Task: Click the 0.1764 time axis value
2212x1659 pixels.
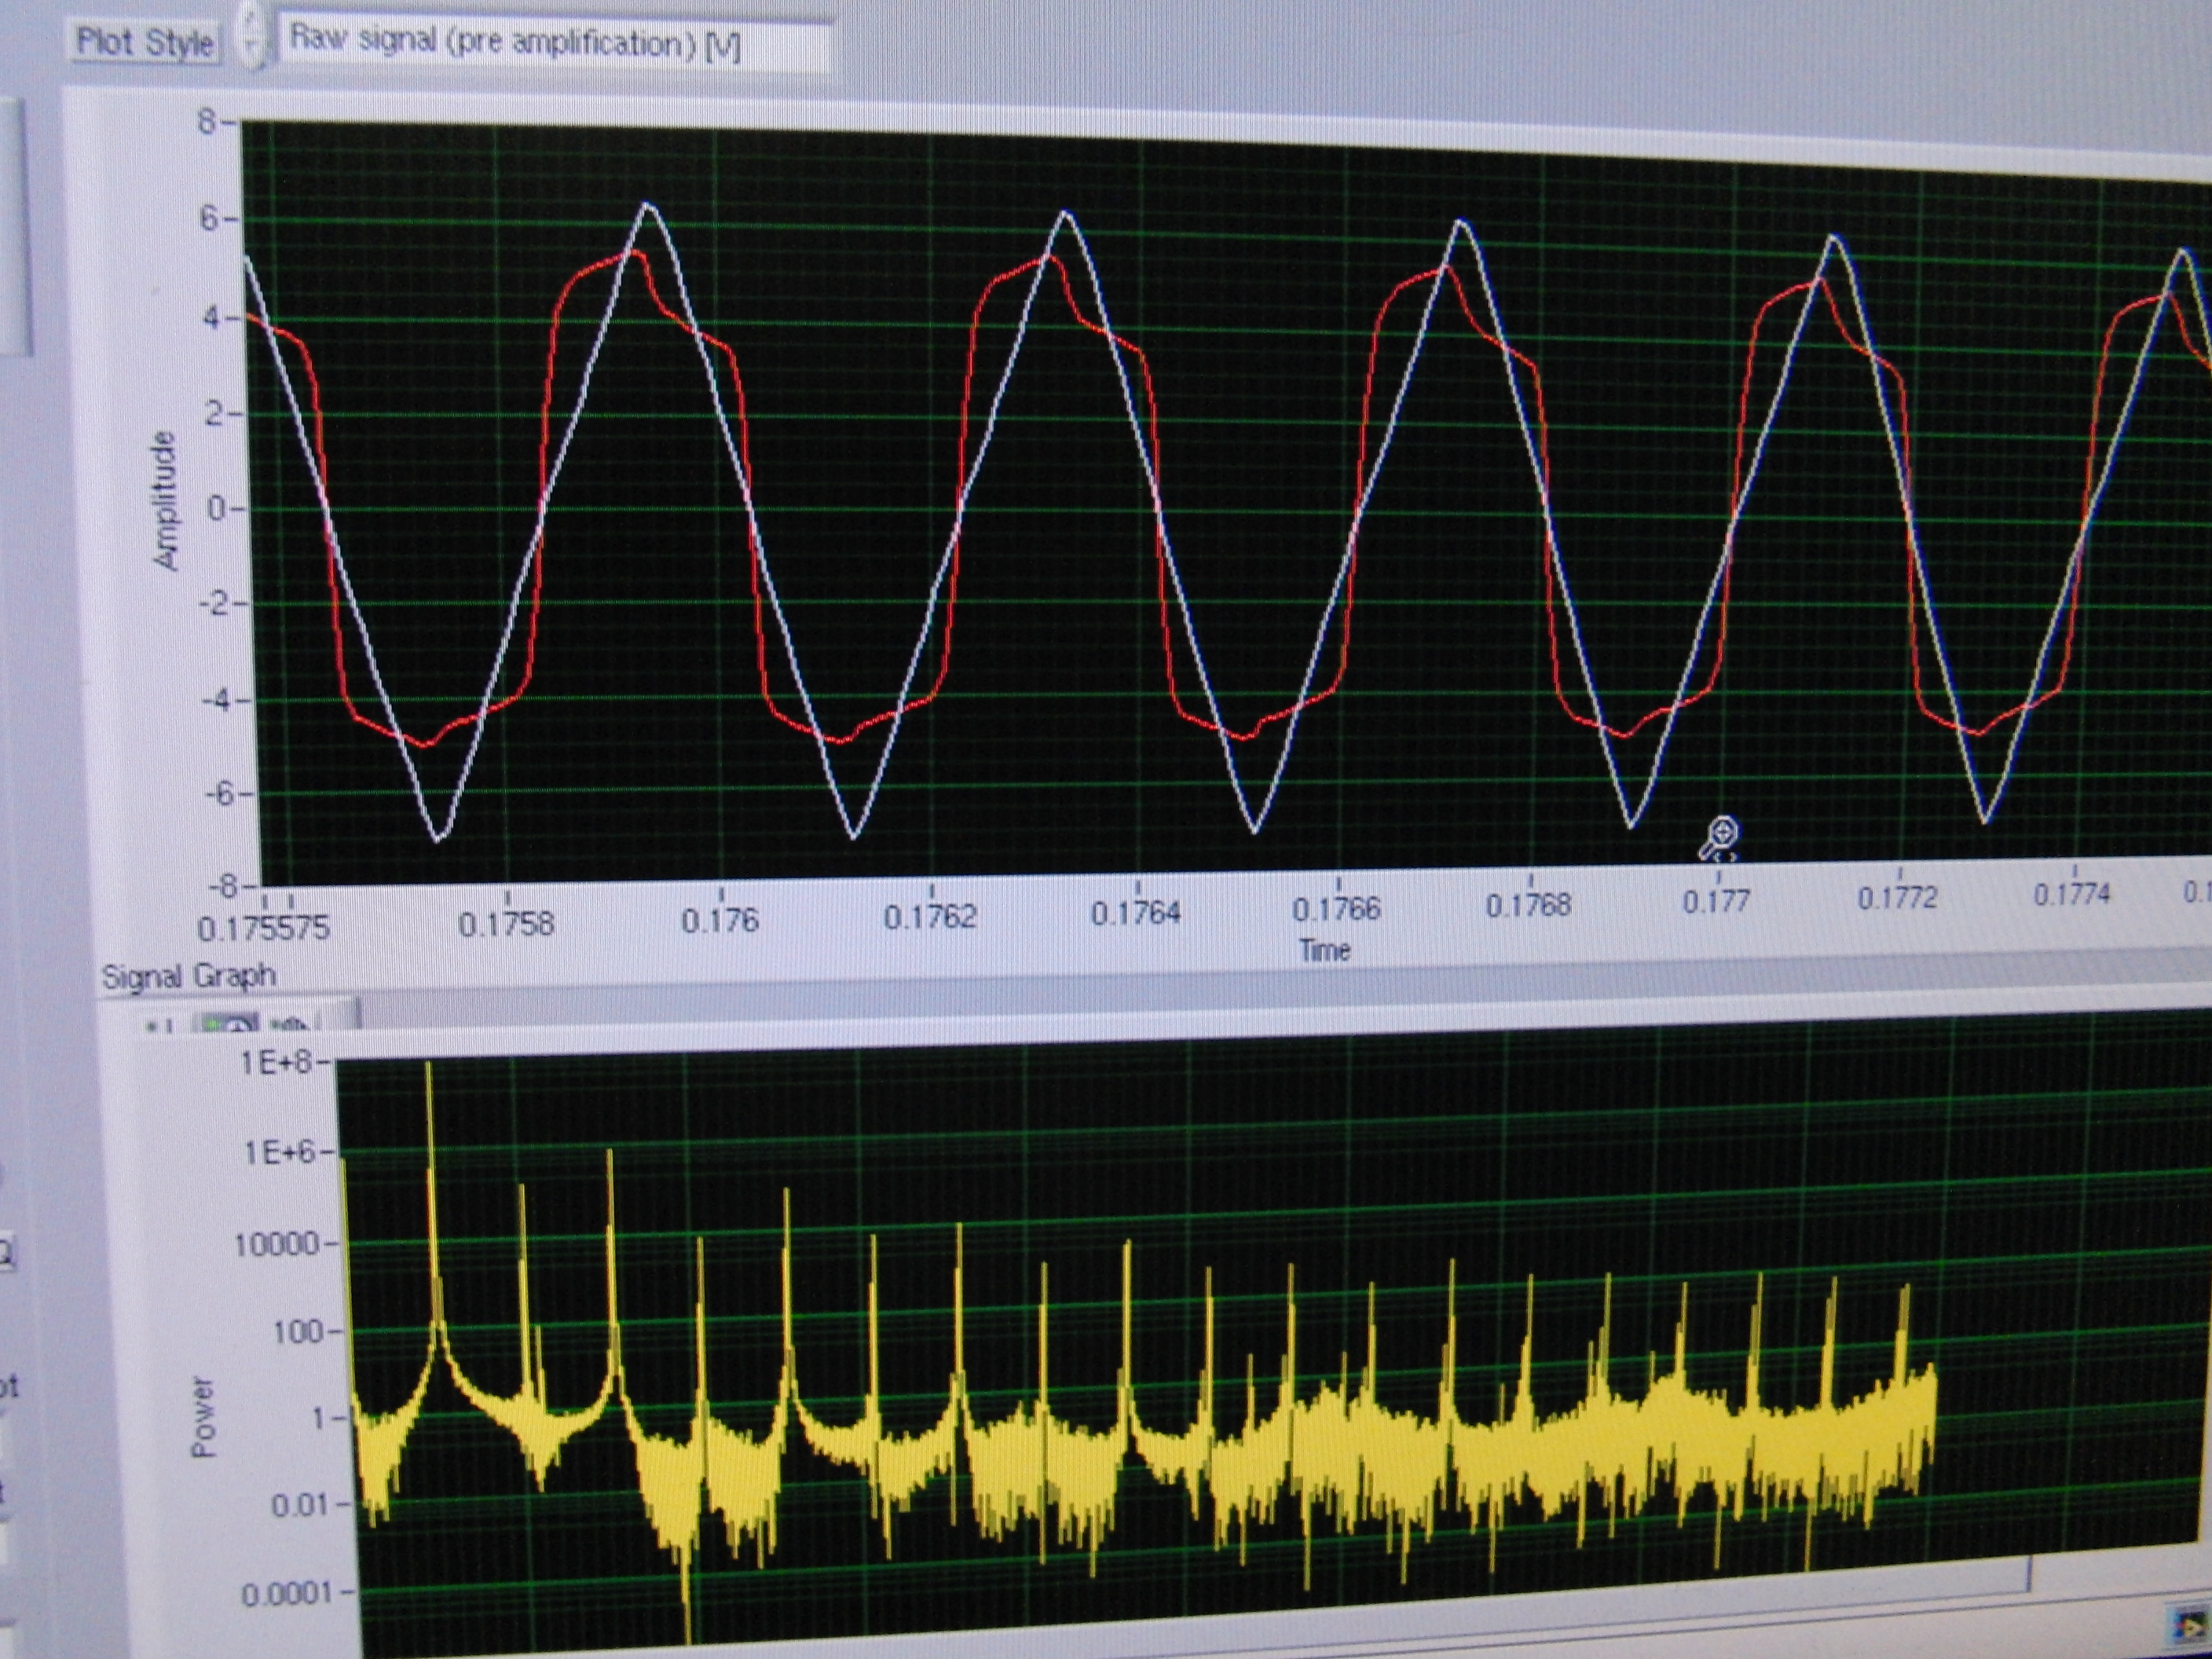Action: pyautogui.click(x=1136, y=912)
